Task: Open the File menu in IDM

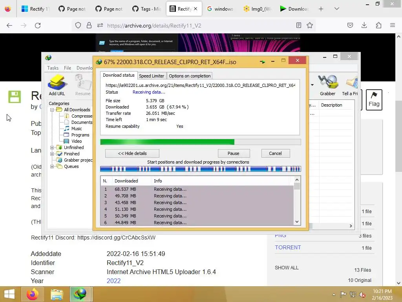Action: (x=68, y=68)
